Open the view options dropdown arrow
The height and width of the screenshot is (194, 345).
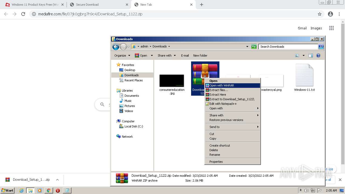coord(303,56)
